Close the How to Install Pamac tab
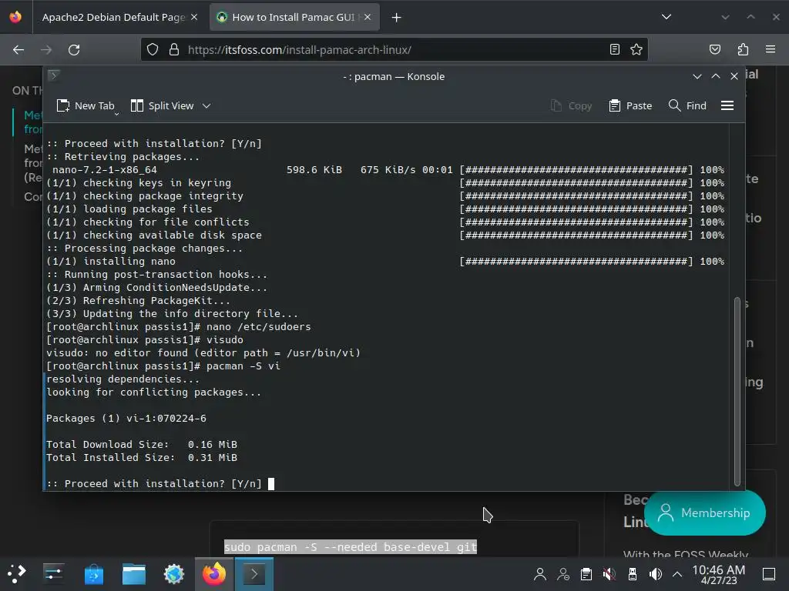The image size is (789, 591). (x=368, y=17)
